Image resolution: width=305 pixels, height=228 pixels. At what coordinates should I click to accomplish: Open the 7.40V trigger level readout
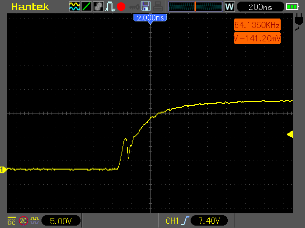coord(209,220)
